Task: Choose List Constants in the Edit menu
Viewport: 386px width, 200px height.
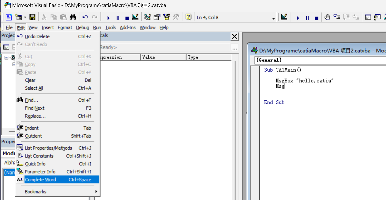Action: [x=58, y=156]
